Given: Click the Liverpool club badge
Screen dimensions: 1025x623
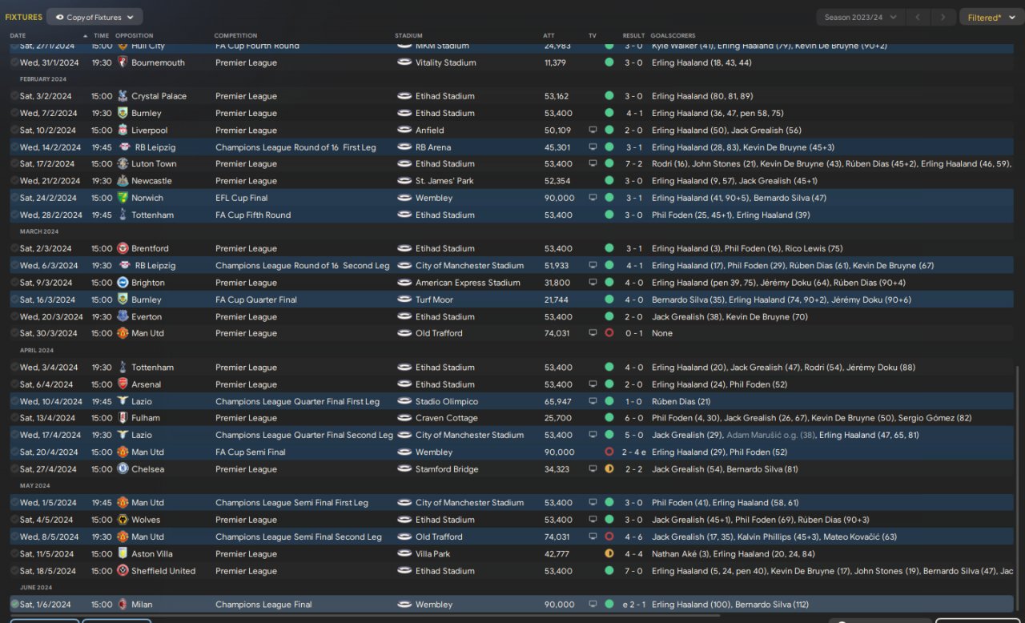Looking at the screenshot, I should click(123, 130).
